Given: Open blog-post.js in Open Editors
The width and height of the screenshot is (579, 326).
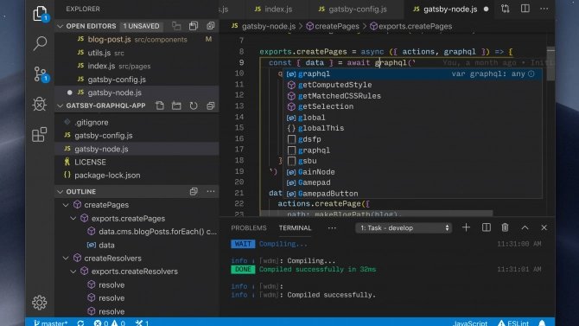Looking at the screenshot, I should (137, 39).
